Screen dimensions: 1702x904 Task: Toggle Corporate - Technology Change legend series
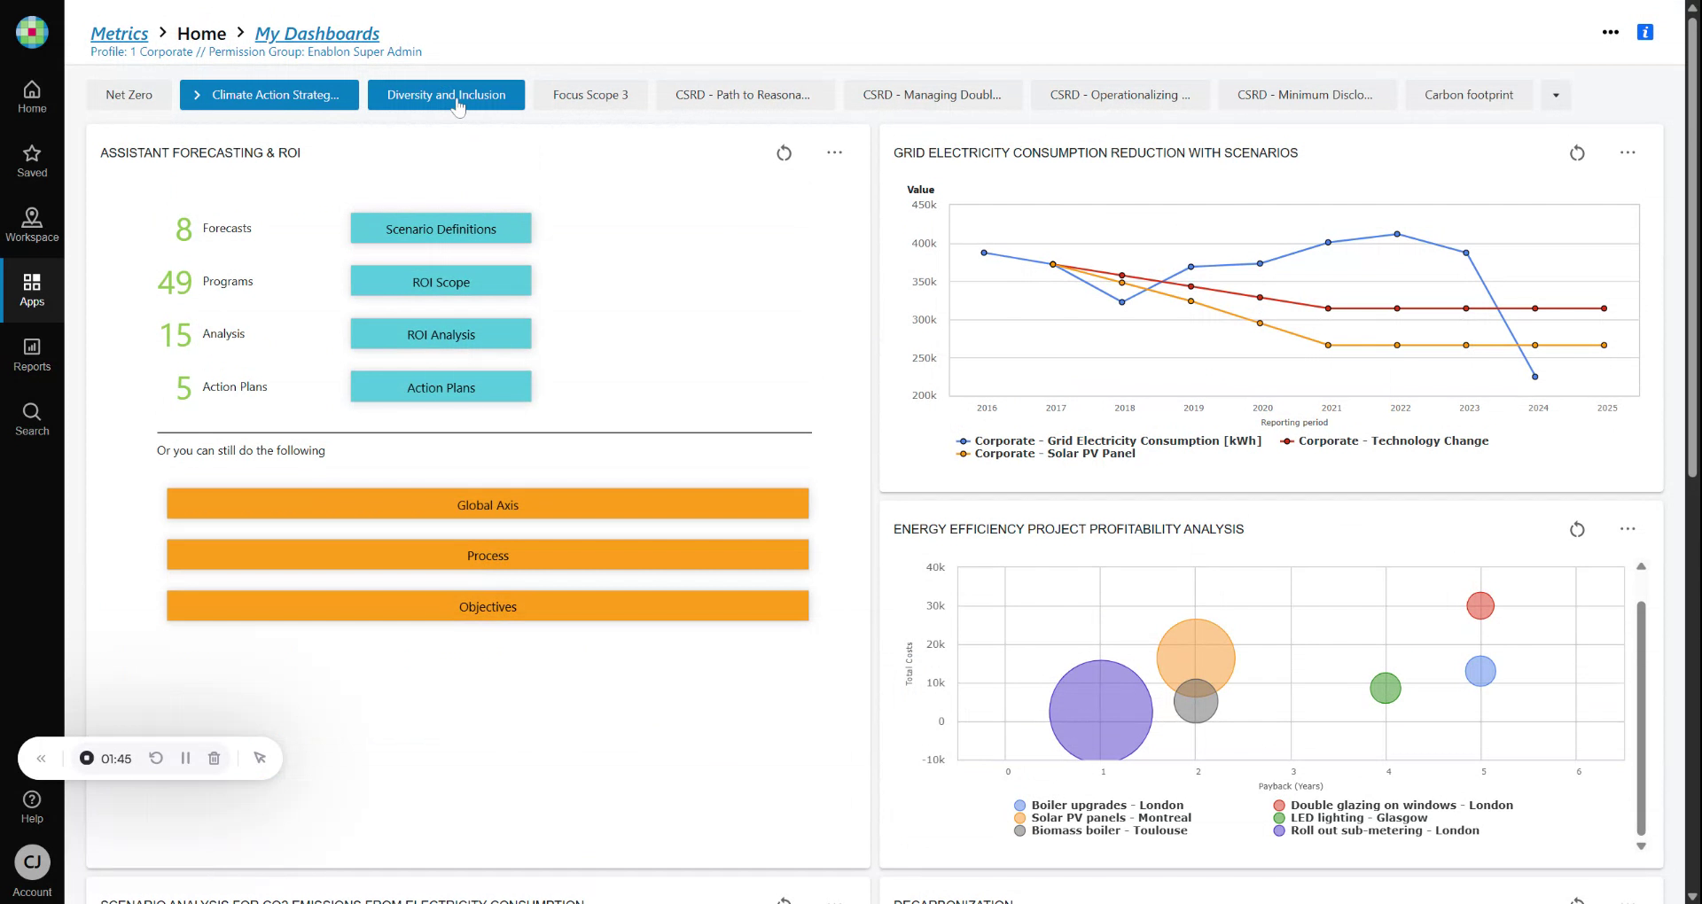(1392, 441)
